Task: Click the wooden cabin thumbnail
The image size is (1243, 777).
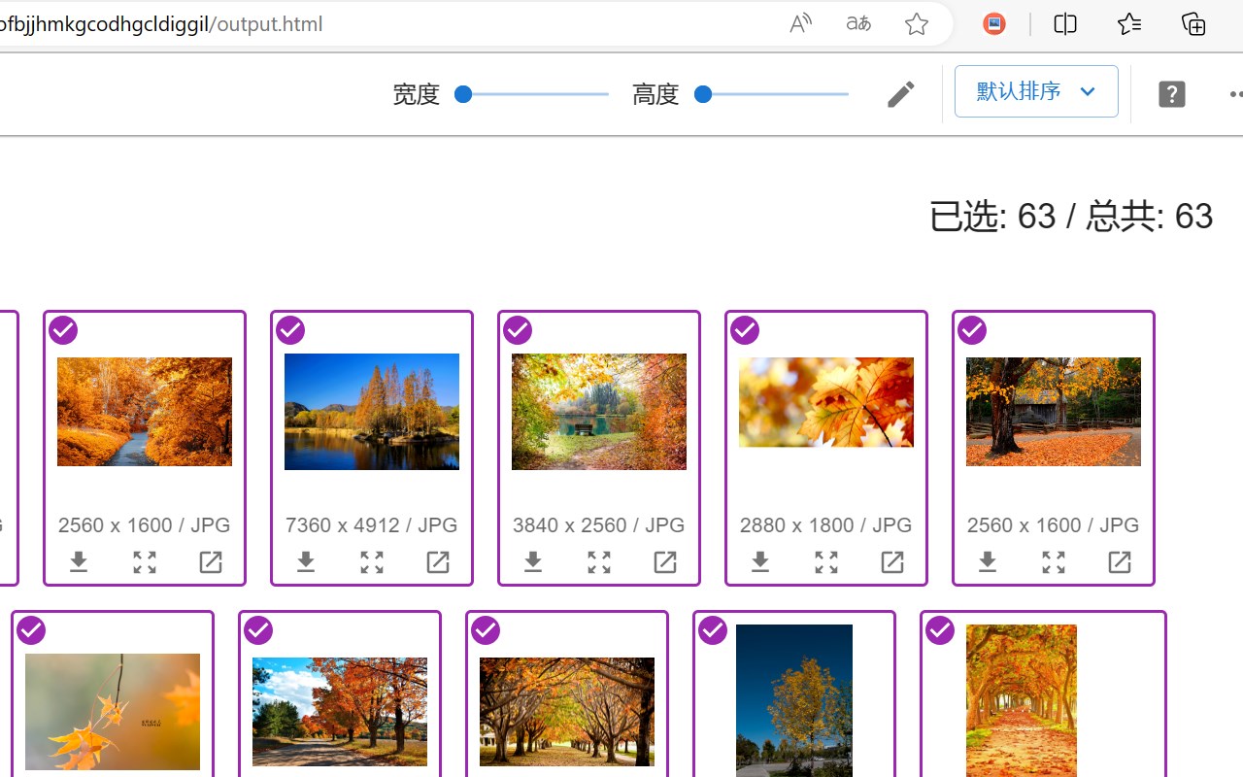Action: [x=1054, y=412]
